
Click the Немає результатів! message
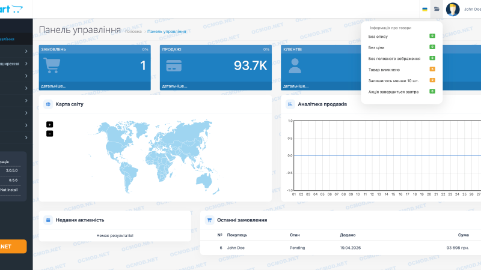point(115,236)
